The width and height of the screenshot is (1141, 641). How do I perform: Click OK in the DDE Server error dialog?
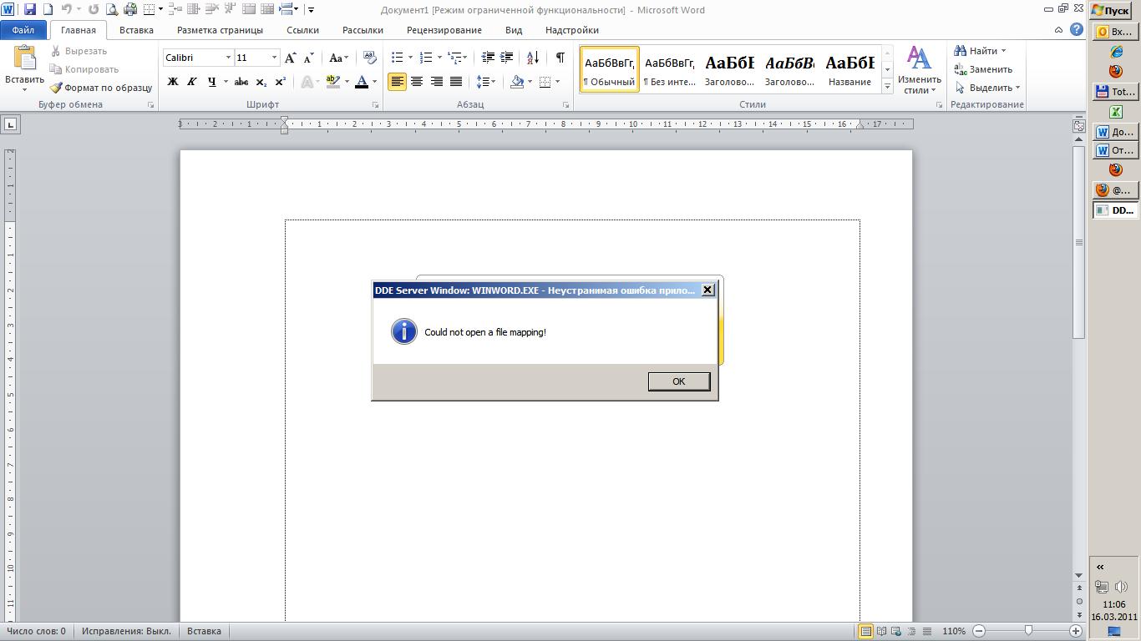[679, 381]
